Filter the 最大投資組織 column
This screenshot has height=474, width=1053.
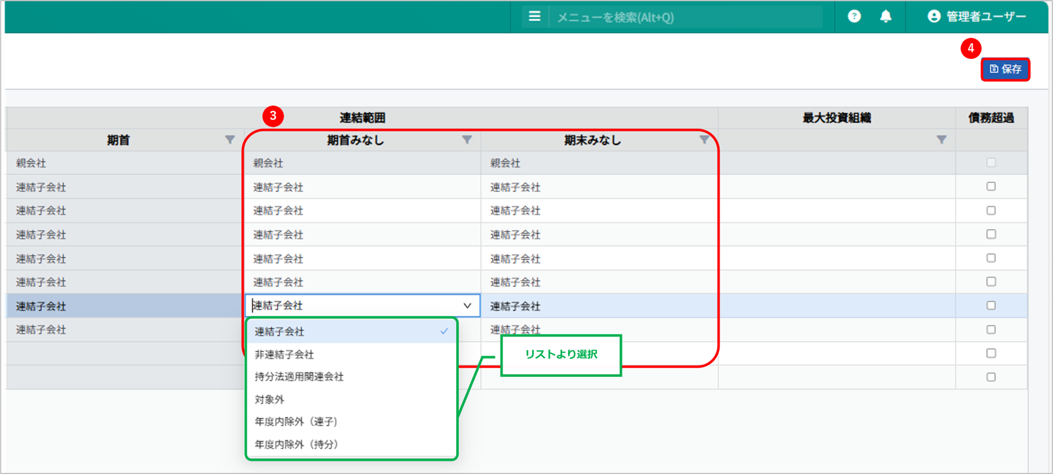click(941, 140)
